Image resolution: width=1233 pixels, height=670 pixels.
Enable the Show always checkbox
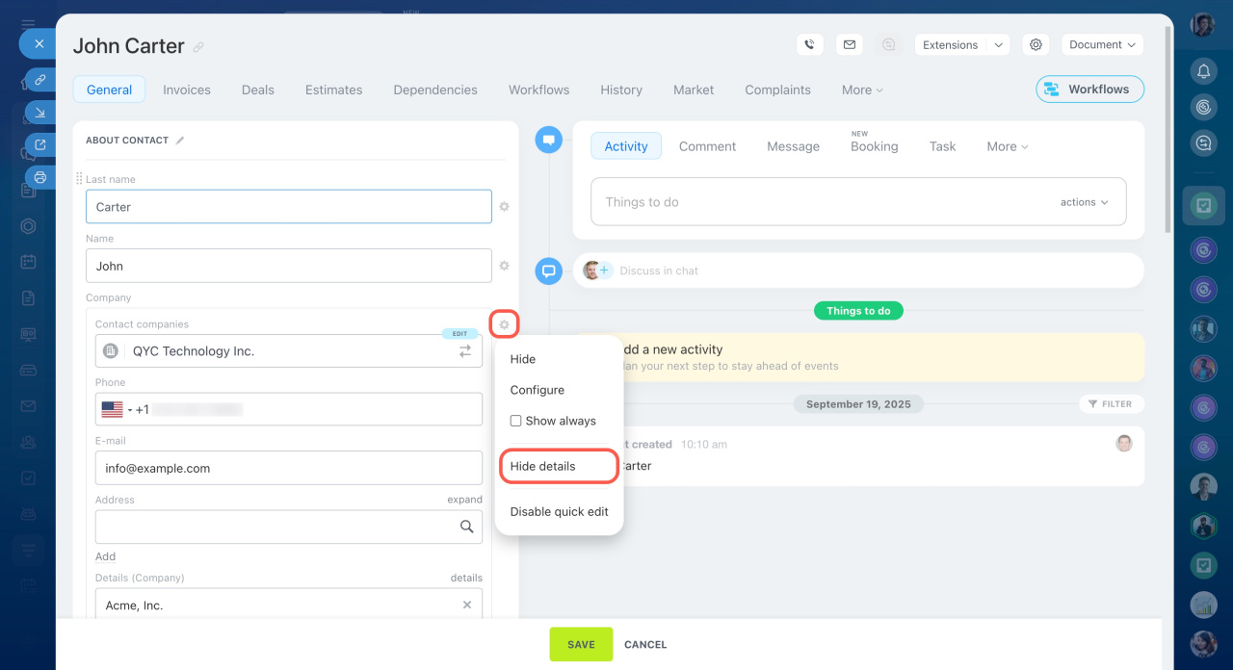point(516,421)
